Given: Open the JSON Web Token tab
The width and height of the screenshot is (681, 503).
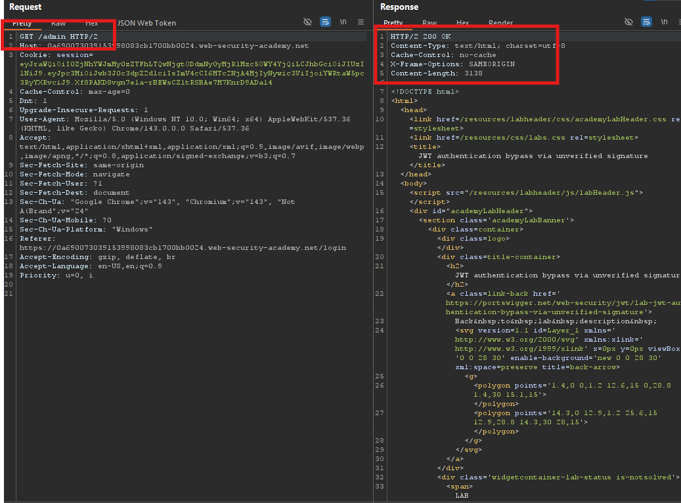Looking at the screenshot, I should 146,23.
